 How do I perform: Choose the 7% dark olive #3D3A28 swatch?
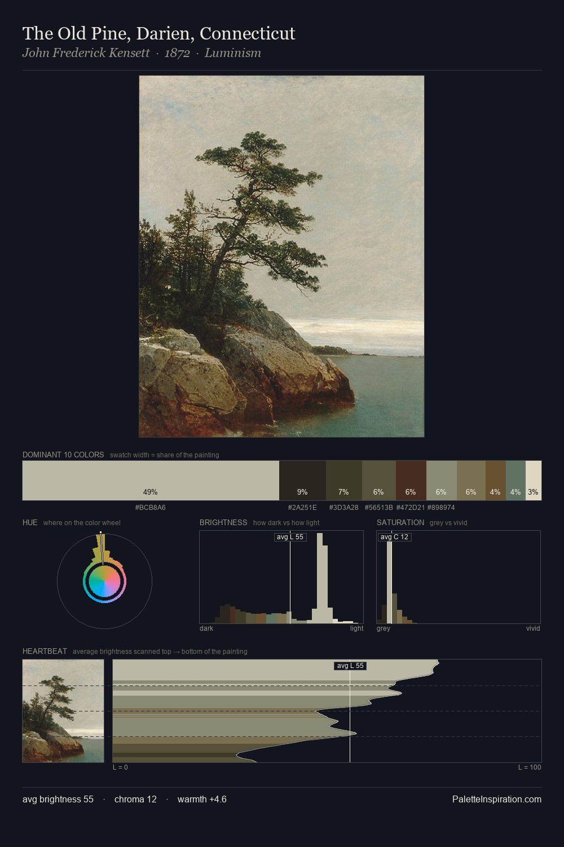tap(343, 481)
